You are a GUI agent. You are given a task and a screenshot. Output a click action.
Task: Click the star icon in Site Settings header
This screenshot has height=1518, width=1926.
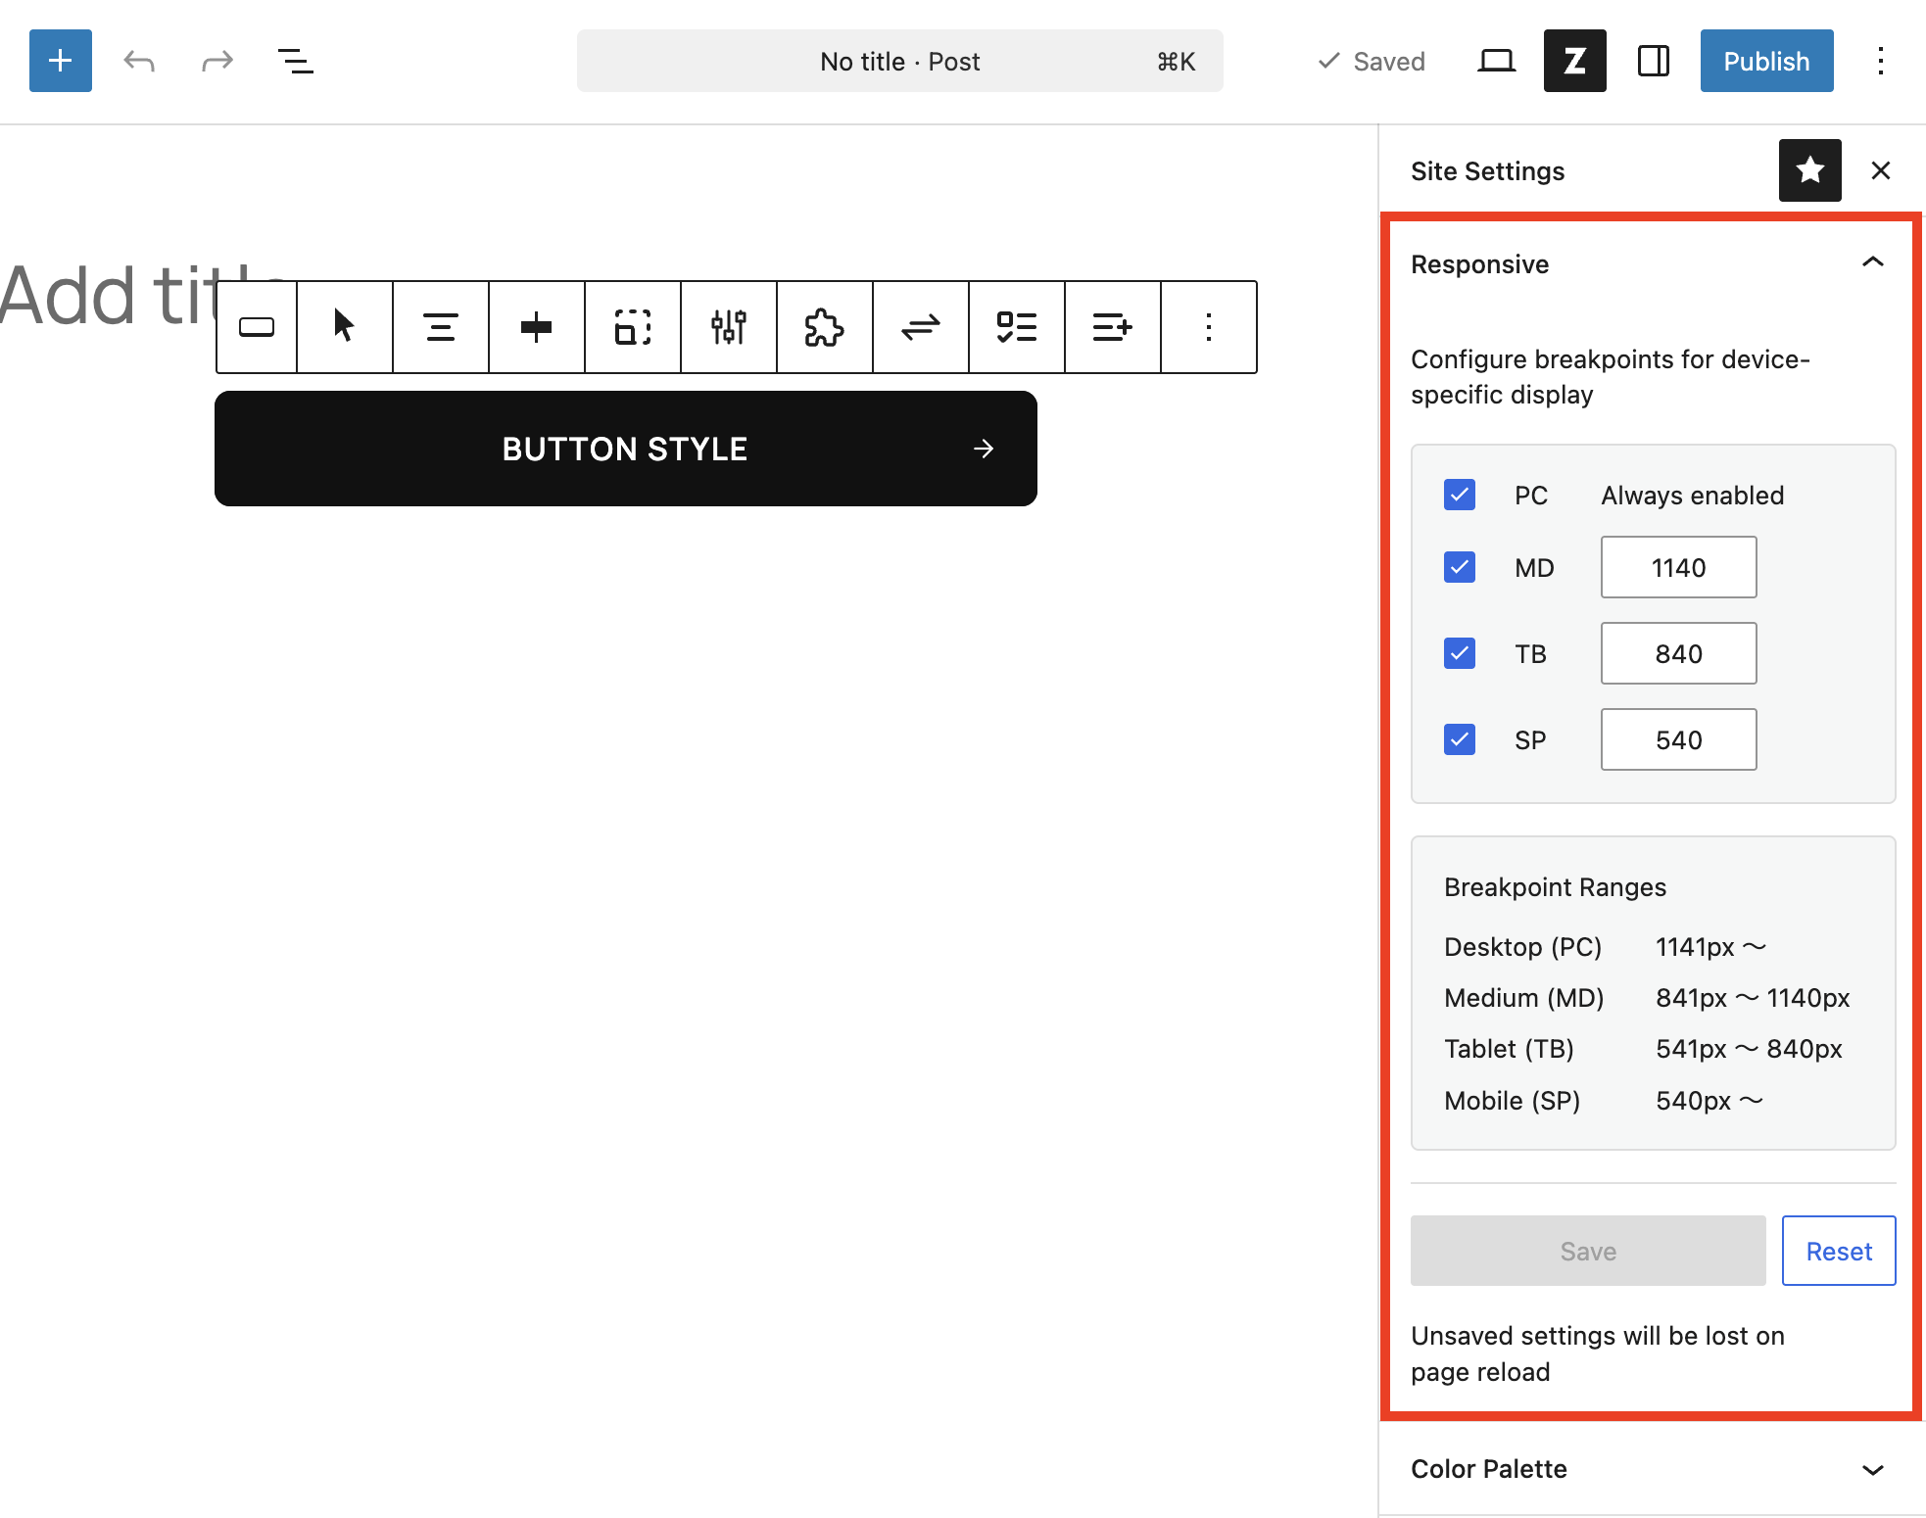[x=1809, y=170]
